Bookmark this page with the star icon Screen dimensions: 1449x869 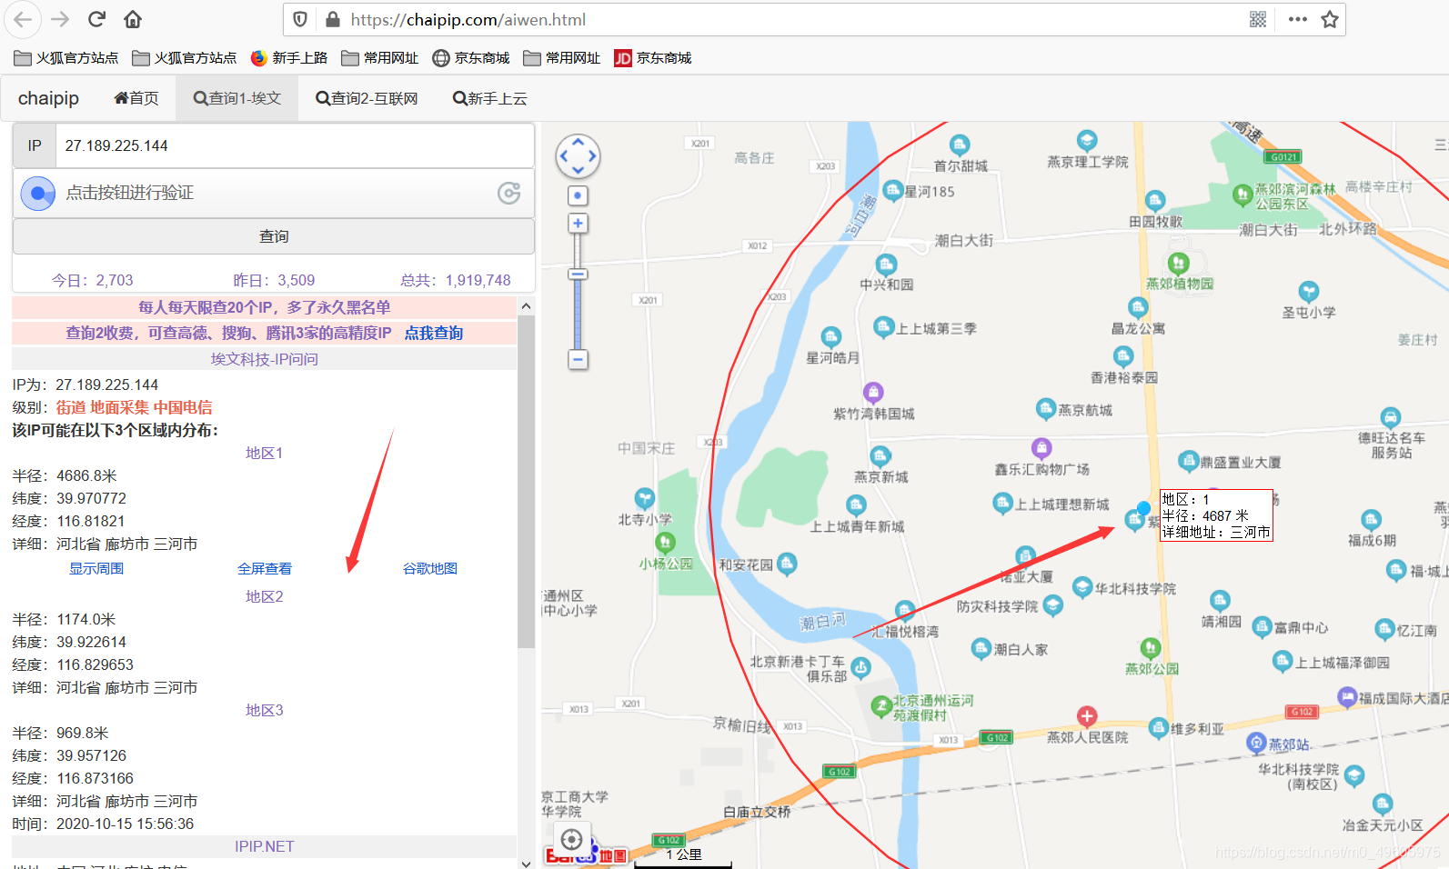(x=1330, y=19)
